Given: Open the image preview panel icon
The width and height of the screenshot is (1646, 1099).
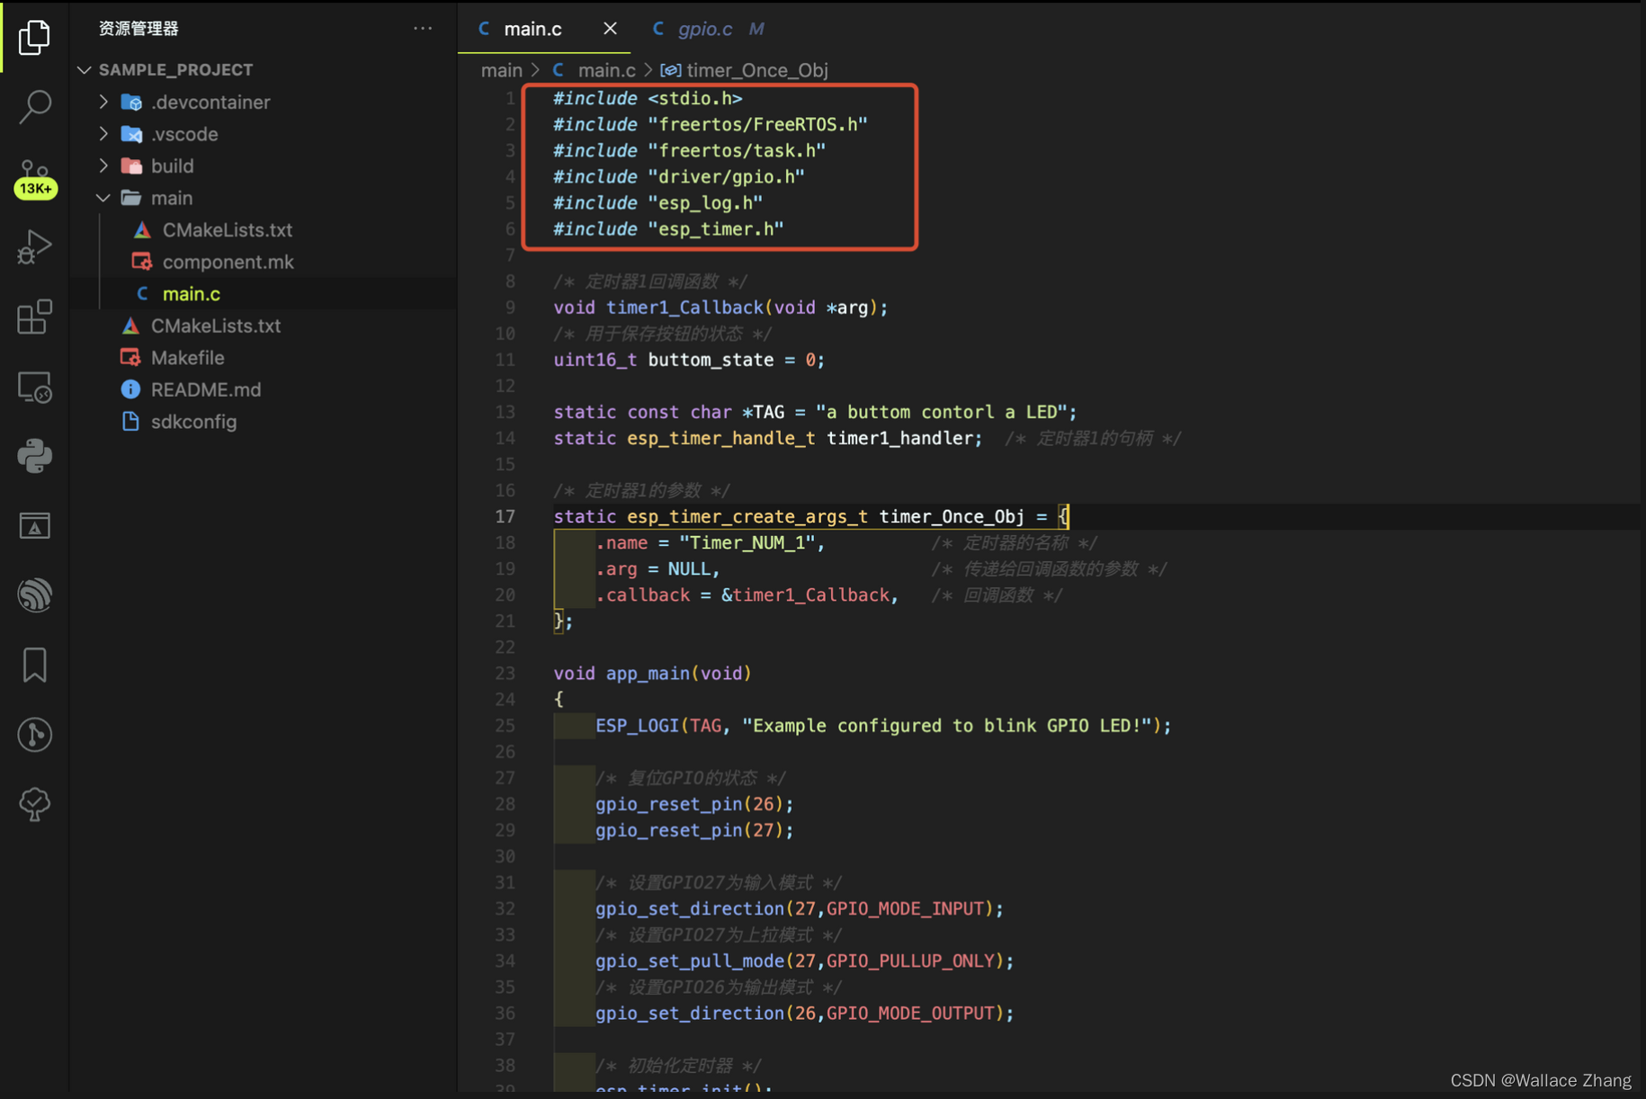Looking at the screenshot, I should [34, 526].
